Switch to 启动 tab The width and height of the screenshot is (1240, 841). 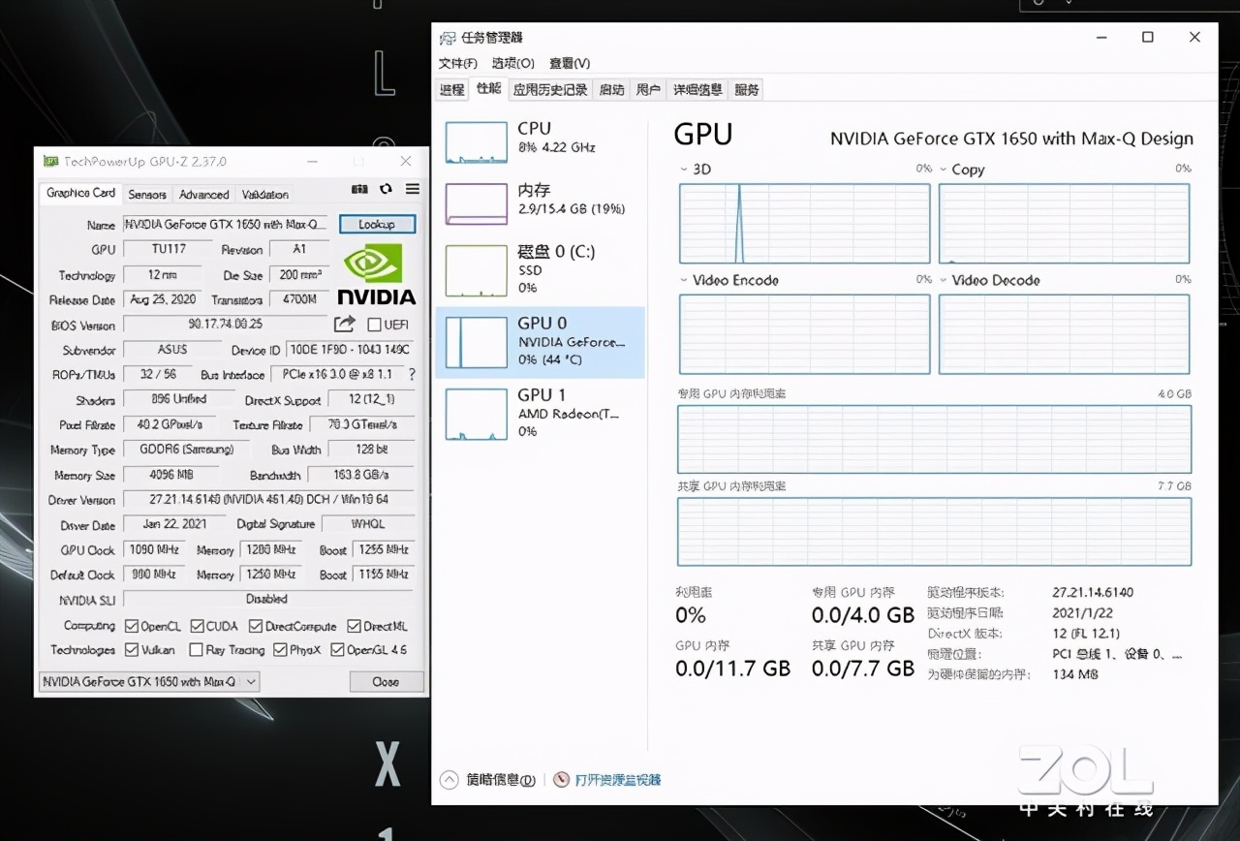click(x=612, y=90)
